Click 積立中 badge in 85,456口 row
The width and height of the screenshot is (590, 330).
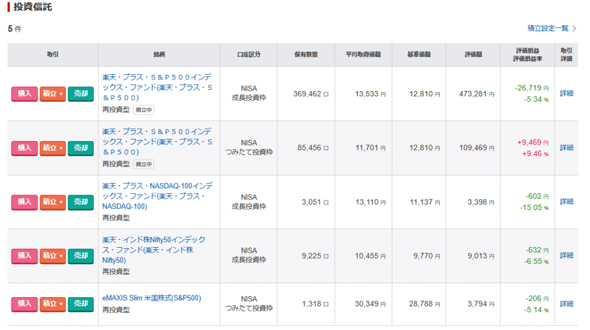(x=143, y=164)
